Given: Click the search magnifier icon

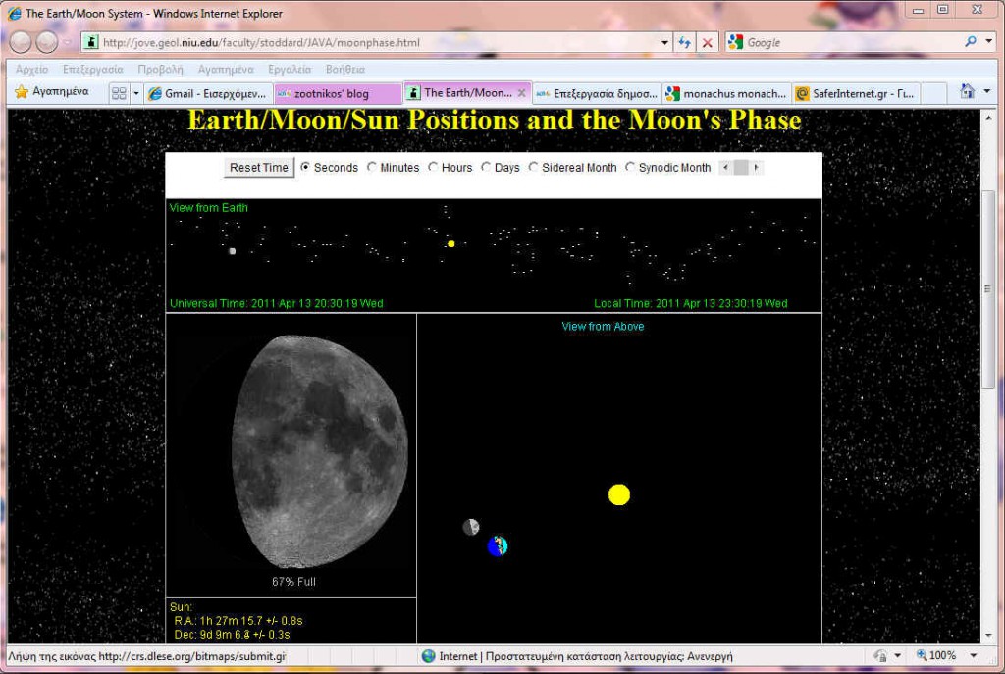Looking at the screenshot, I should (x=971, y=42).
